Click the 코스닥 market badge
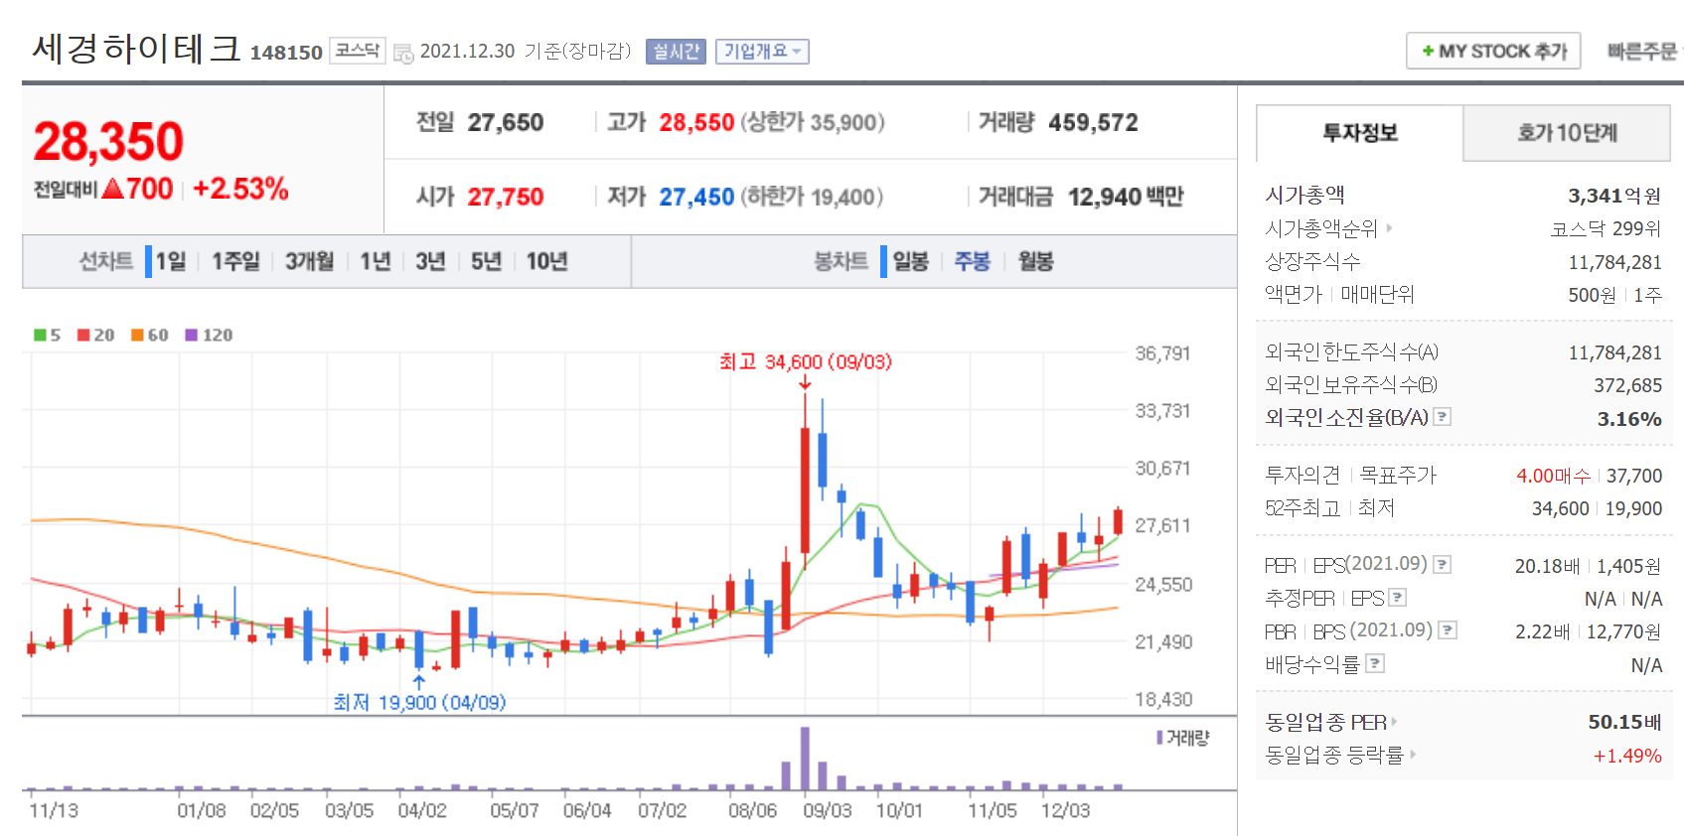This screenshot has height=836, width=1684. point(357,51)
